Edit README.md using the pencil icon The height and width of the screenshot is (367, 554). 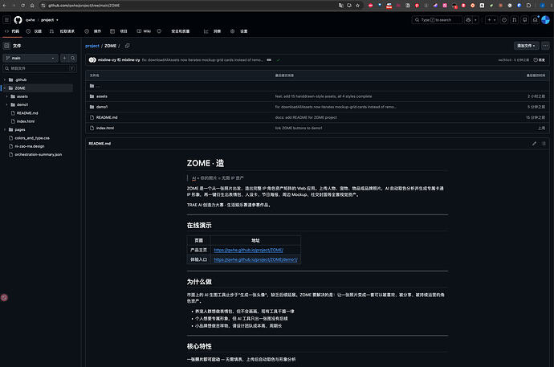534,144
